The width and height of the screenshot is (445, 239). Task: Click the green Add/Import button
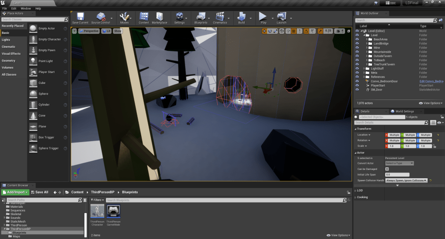[x=15, y=192]
